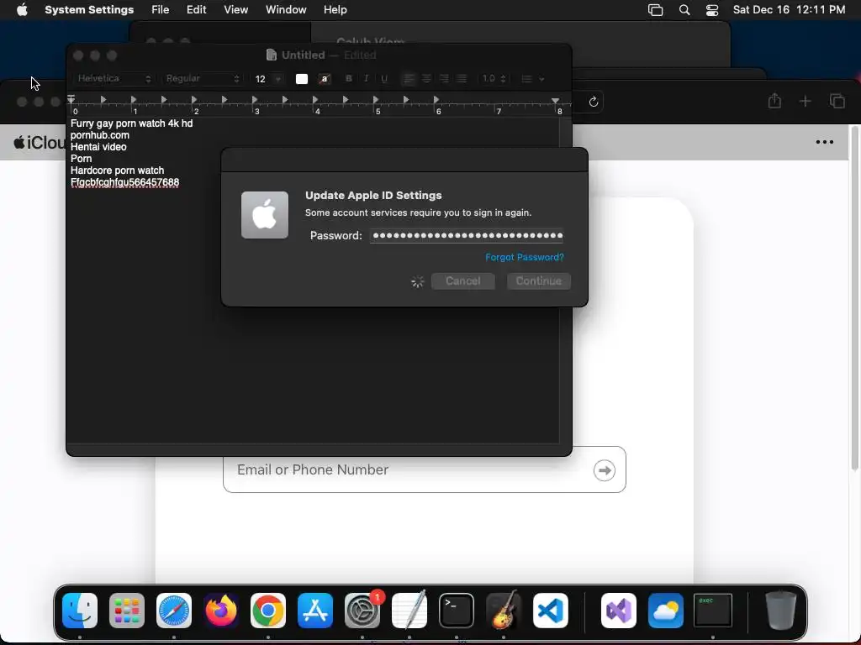The height and width of the screenshot is (645, 861).
Task: Click the white text color swatch
Action: [302, 79]
